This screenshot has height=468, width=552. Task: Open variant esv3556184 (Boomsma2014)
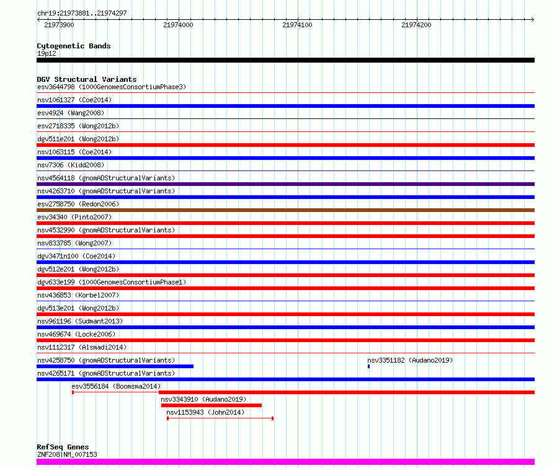coord(116,386)
